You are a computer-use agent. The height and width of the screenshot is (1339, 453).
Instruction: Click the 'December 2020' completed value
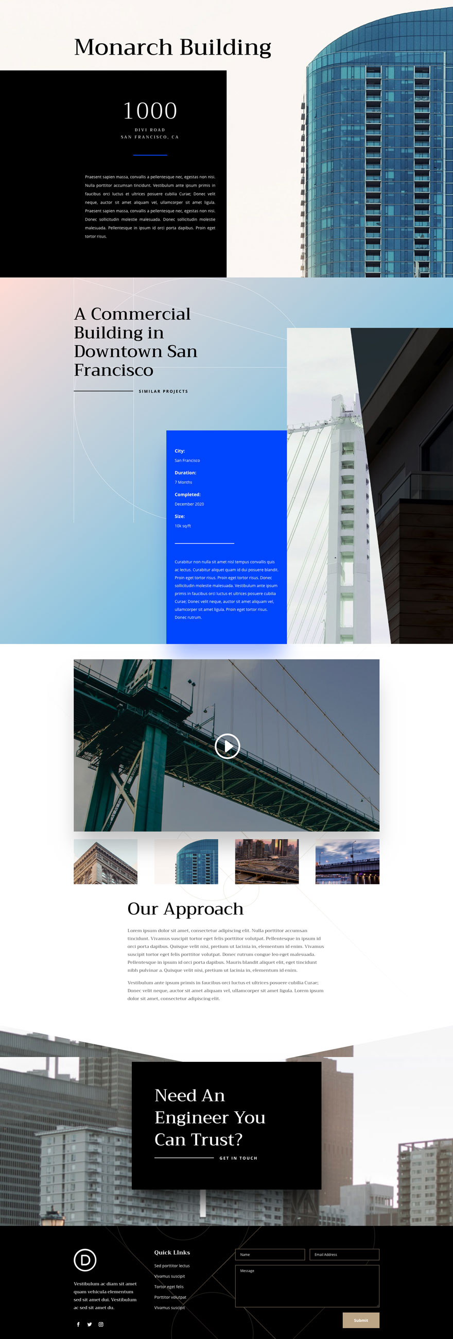tap(189, 504)
